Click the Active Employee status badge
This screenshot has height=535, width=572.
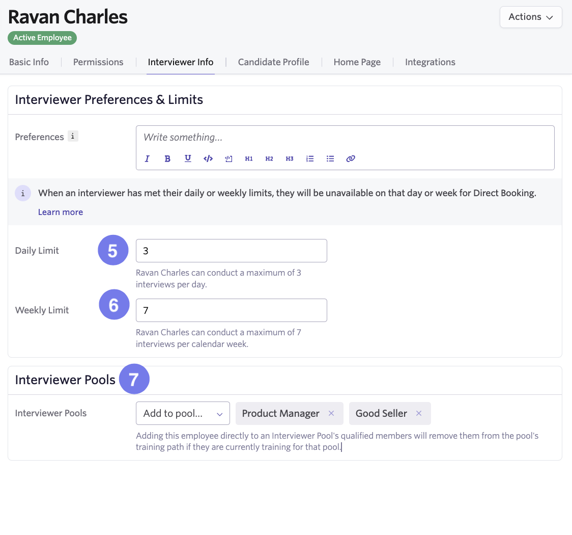point(42,38)
